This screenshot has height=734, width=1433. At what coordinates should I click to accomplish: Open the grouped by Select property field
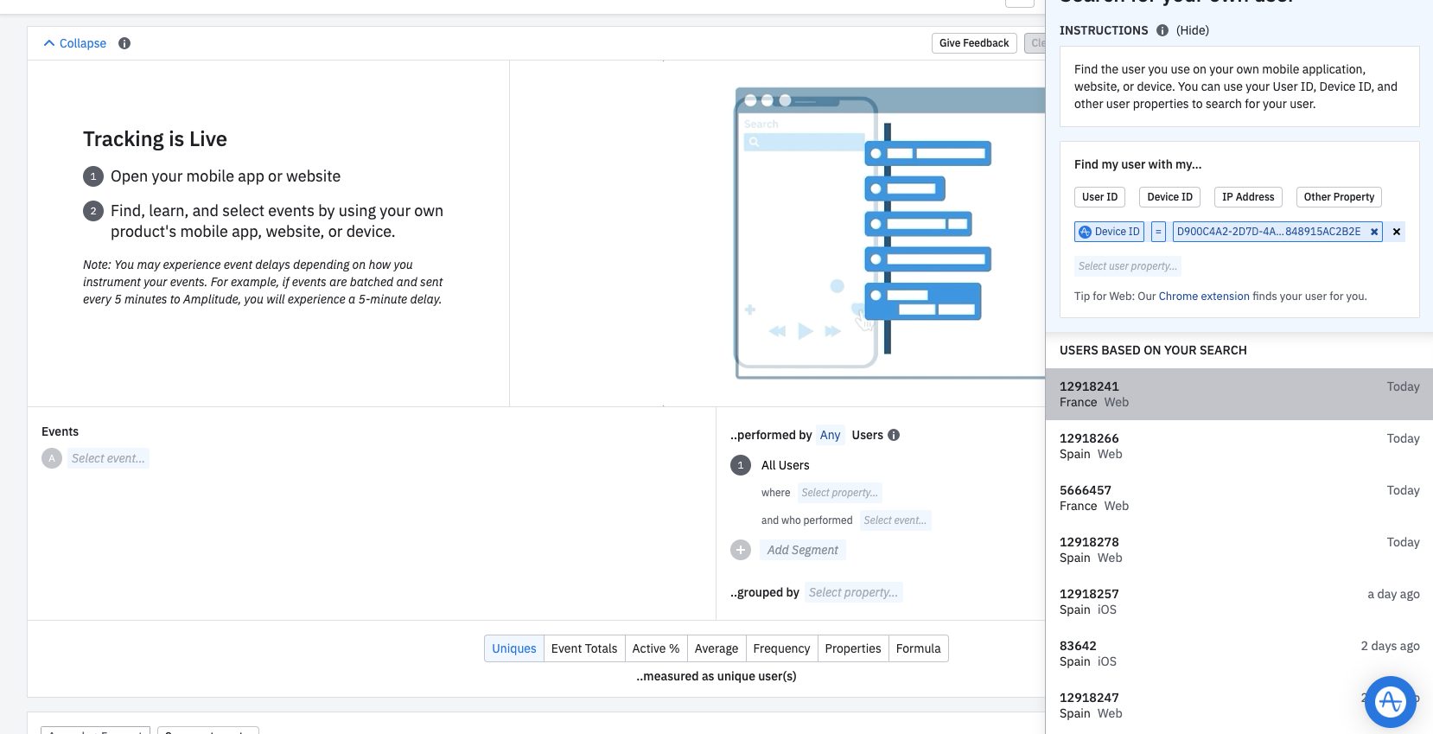click(x=853, y=592)
